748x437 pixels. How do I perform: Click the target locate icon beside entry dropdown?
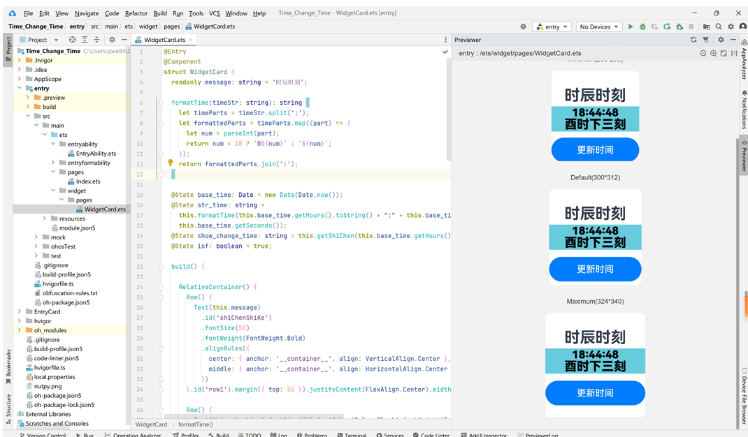524,27
